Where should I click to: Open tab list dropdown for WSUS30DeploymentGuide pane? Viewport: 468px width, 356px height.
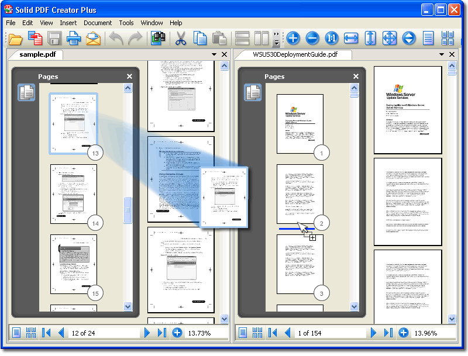click(442, 54)
